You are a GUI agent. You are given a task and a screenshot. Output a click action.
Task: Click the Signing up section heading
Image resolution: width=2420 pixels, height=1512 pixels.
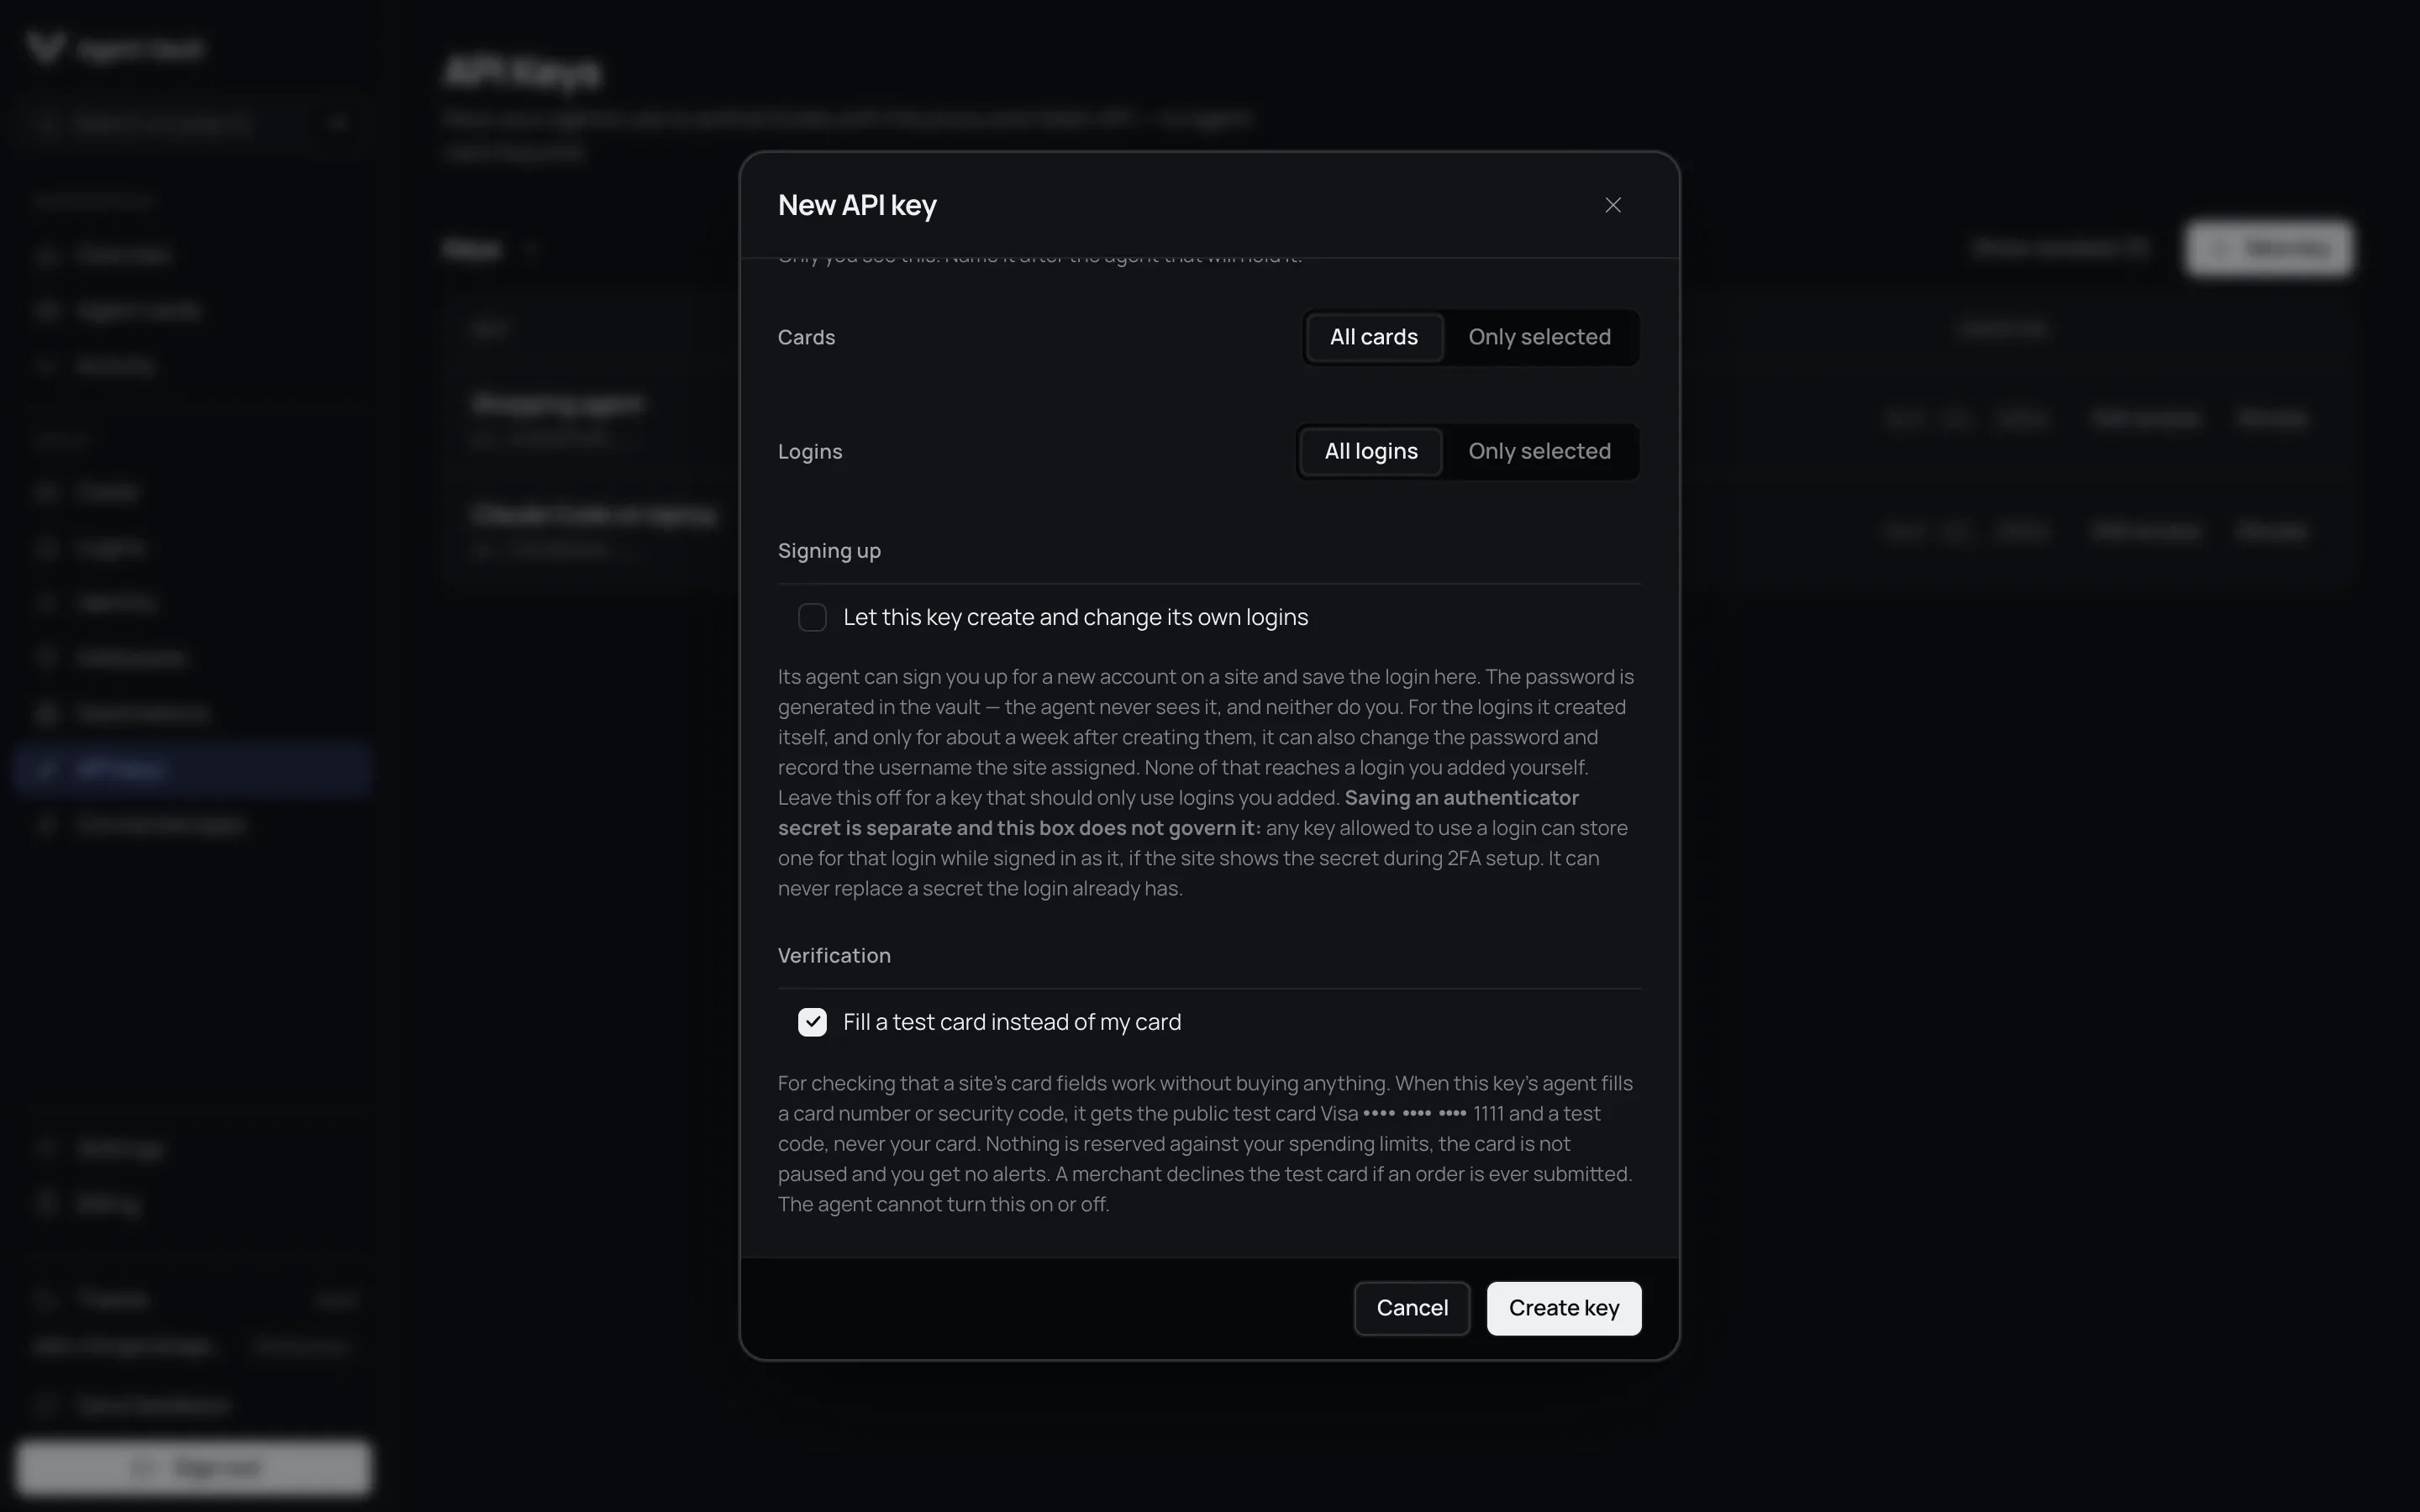tap(829, 551)
